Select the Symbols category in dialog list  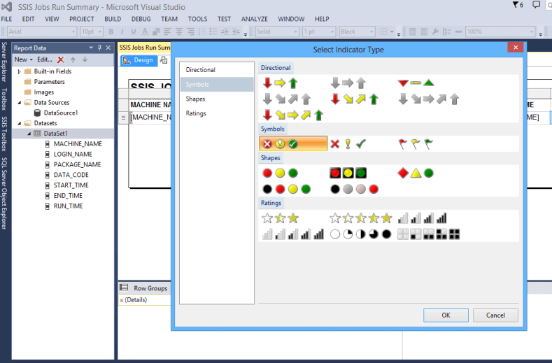coord(217,85)
